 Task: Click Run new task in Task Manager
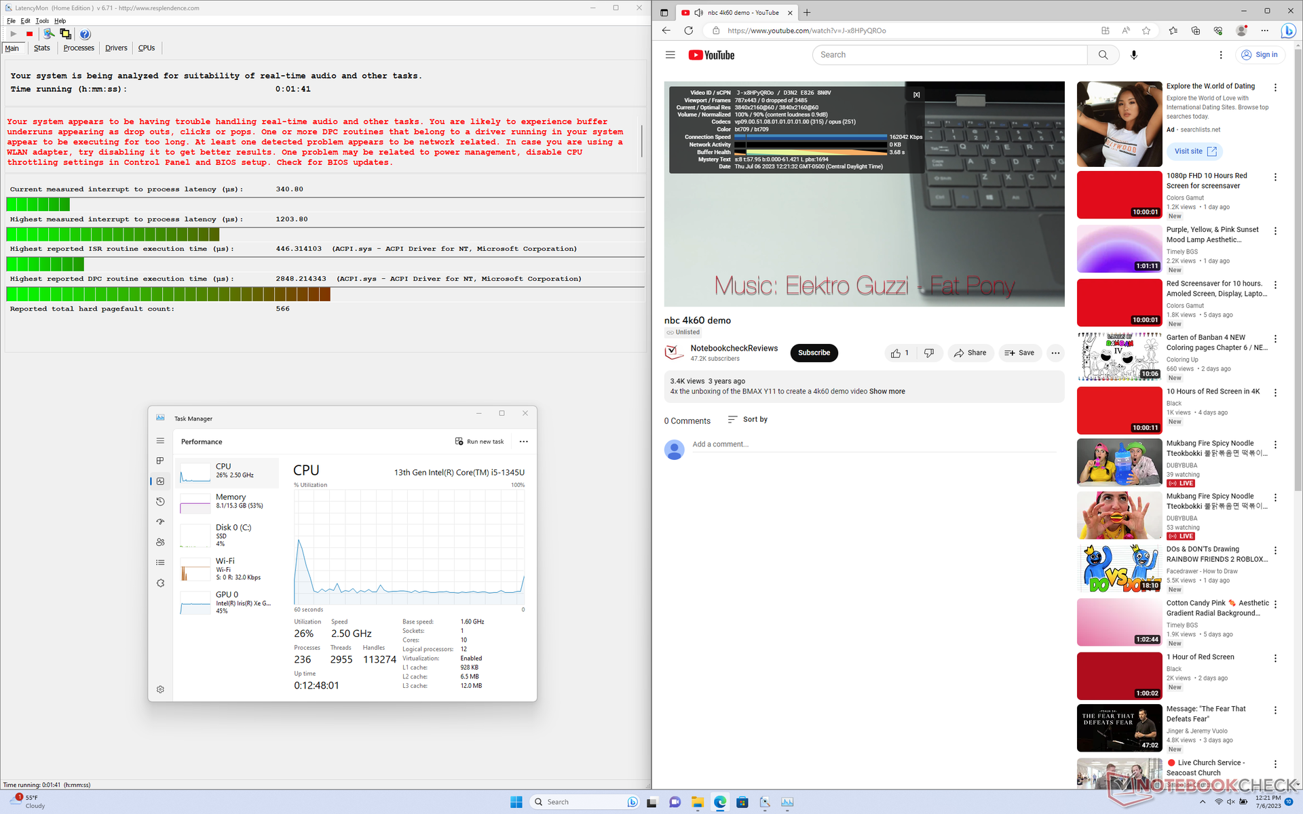pyautogui.click(x=480, y=442)
